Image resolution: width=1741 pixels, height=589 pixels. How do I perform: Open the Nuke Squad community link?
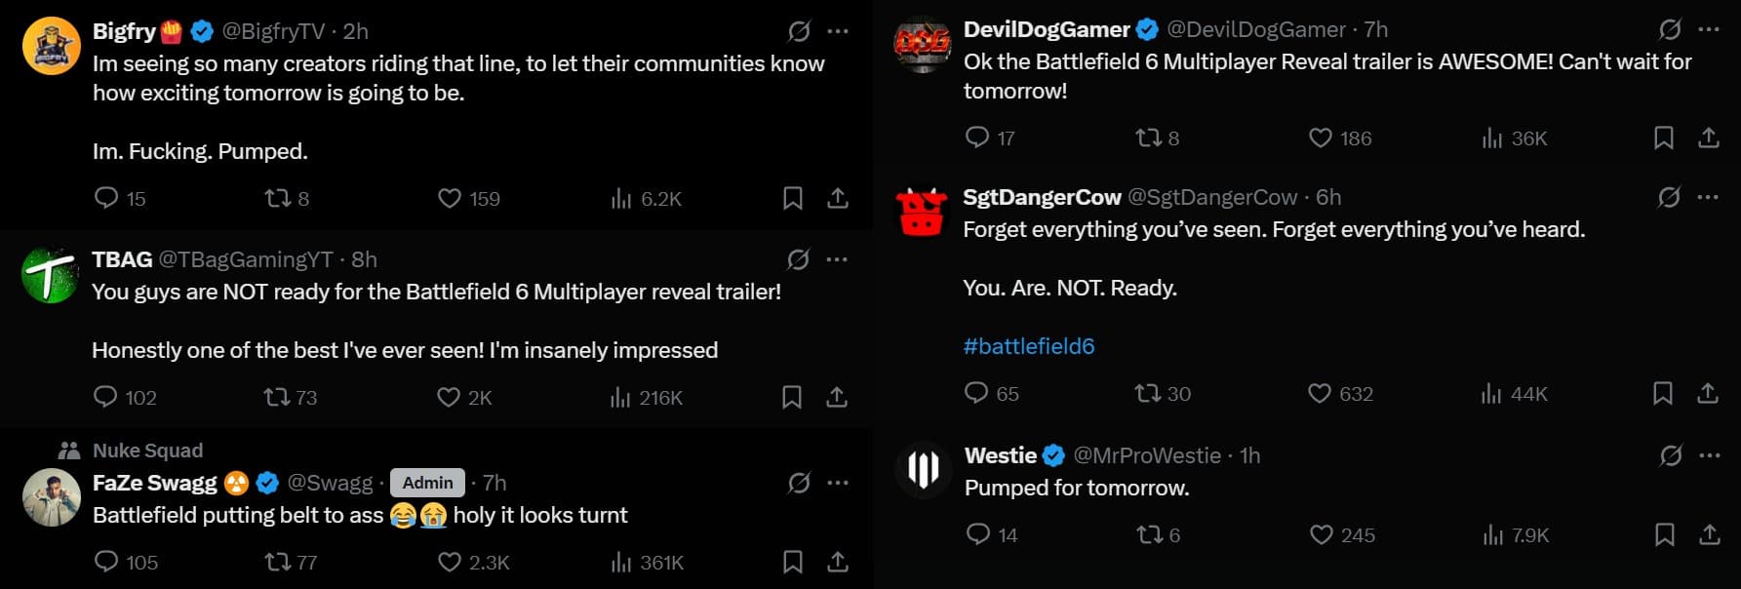click(x=147, y=451)
